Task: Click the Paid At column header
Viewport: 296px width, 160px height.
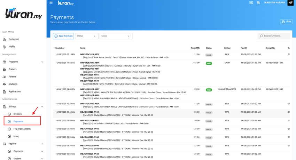Action: (244, 48)
